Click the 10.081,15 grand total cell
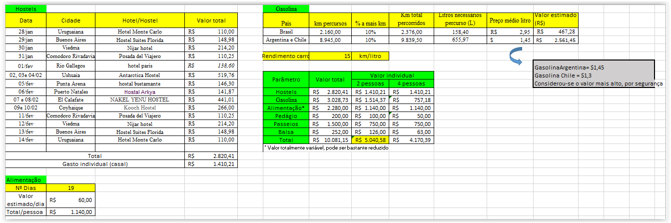 pyautogui.click(x=330, y=140)
